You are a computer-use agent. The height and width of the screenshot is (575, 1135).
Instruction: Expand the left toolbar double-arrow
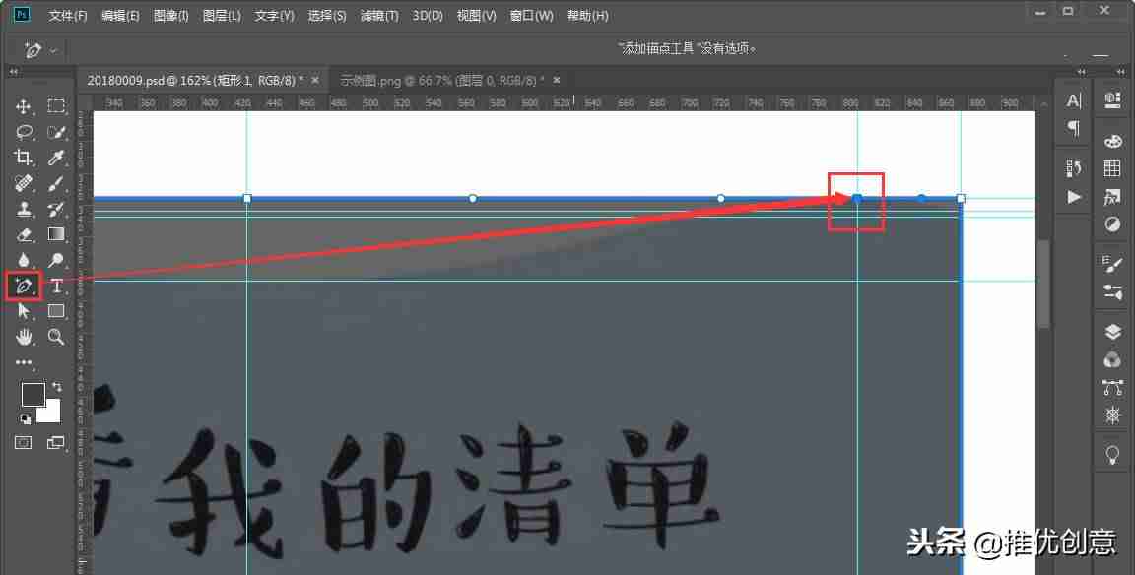tap(13, 72)
